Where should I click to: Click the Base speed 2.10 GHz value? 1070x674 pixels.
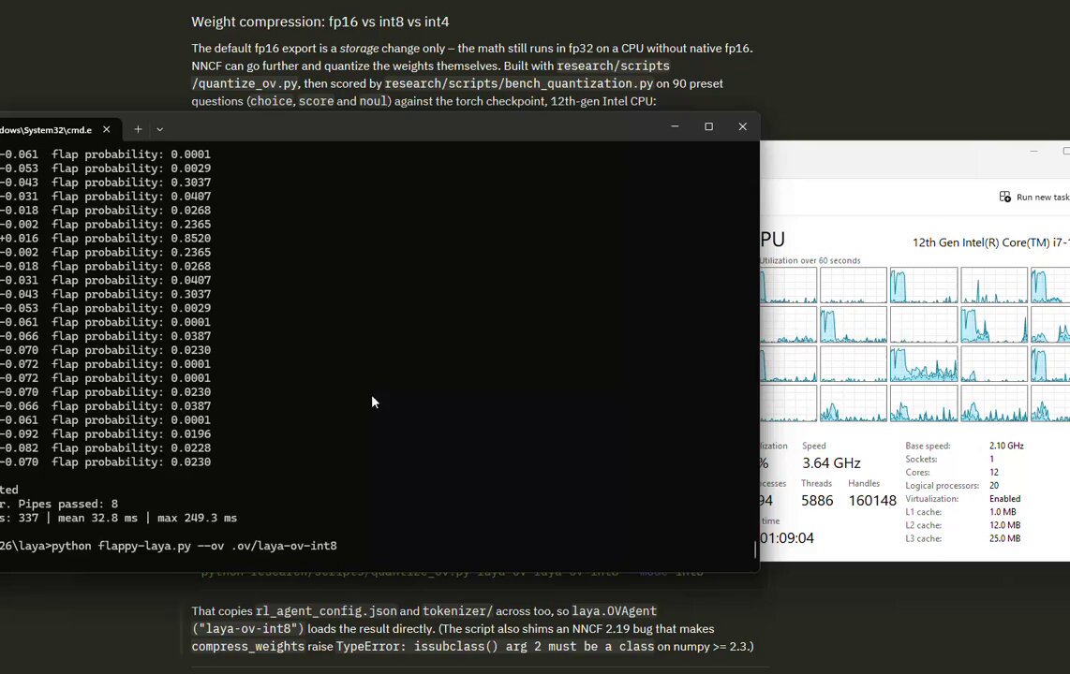1006,446
